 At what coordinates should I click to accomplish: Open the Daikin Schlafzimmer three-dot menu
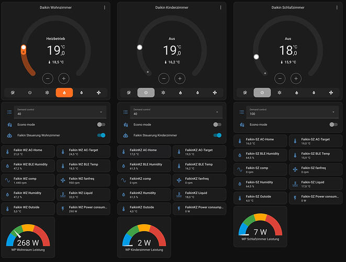coord(337,7)
